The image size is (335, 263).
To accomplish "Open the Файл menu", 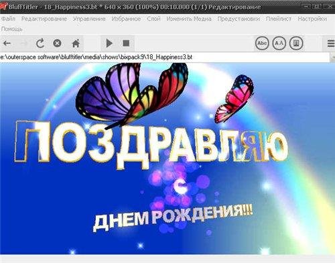I will tap(8, 19).
